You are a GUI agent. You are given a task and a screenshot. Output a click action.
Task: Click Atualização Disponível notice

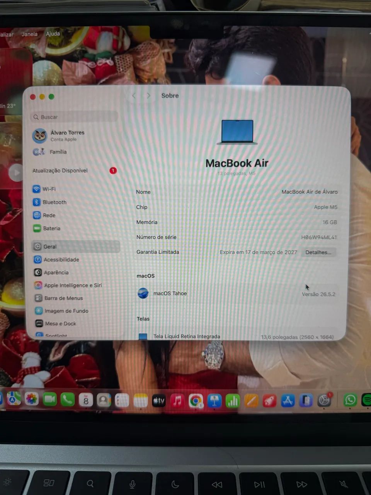(x=75, y=171)
